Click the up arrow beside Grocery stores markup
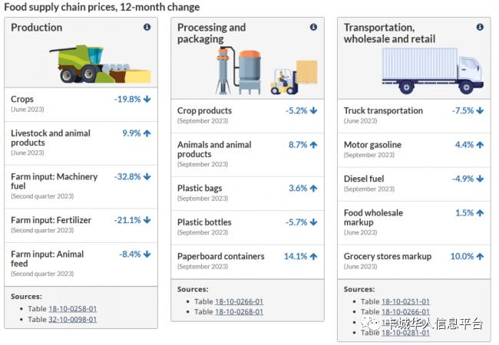The width and height of the screenshot is (499, 345). [480, 257]
